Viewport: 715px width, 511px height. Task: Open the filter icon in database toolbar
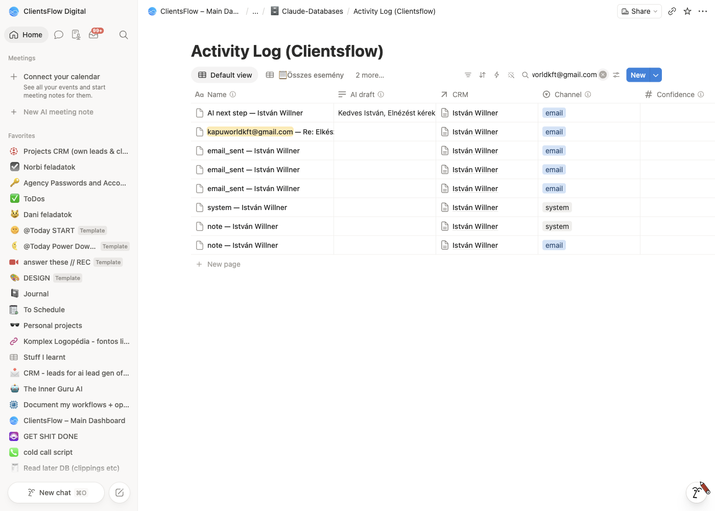coord(468,75)
